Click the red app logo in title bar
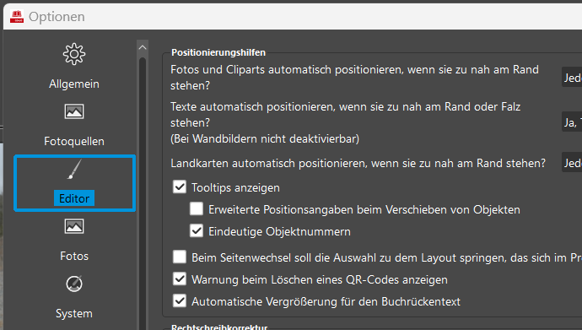Screen dimensions: 582x330 click(x=17, y=17)
